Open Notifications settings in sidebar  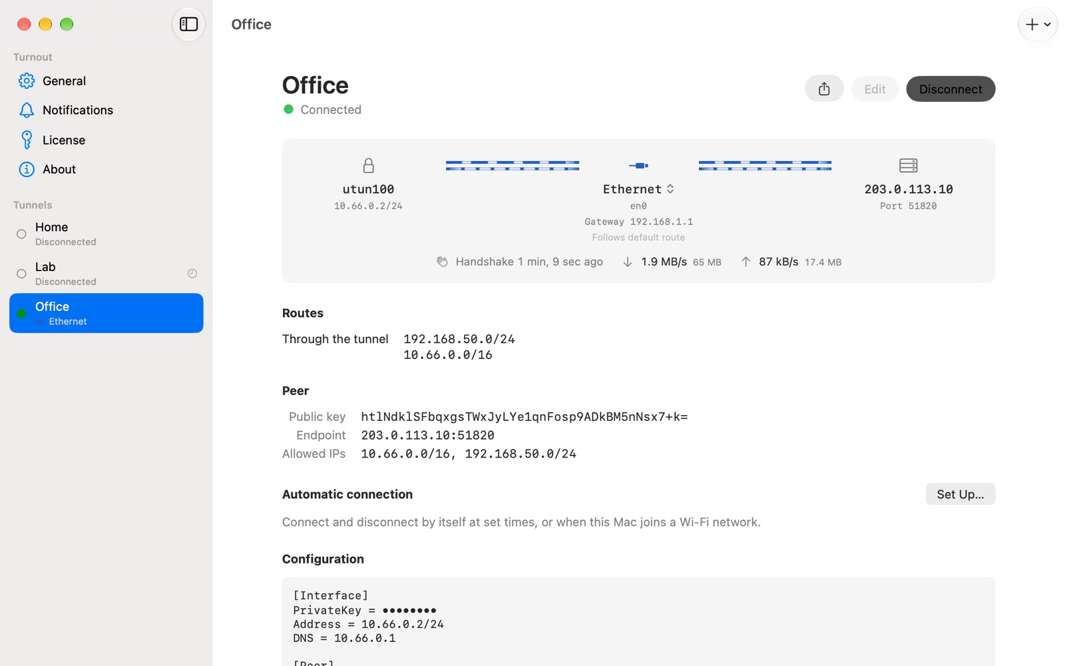[x=106, y=110]
